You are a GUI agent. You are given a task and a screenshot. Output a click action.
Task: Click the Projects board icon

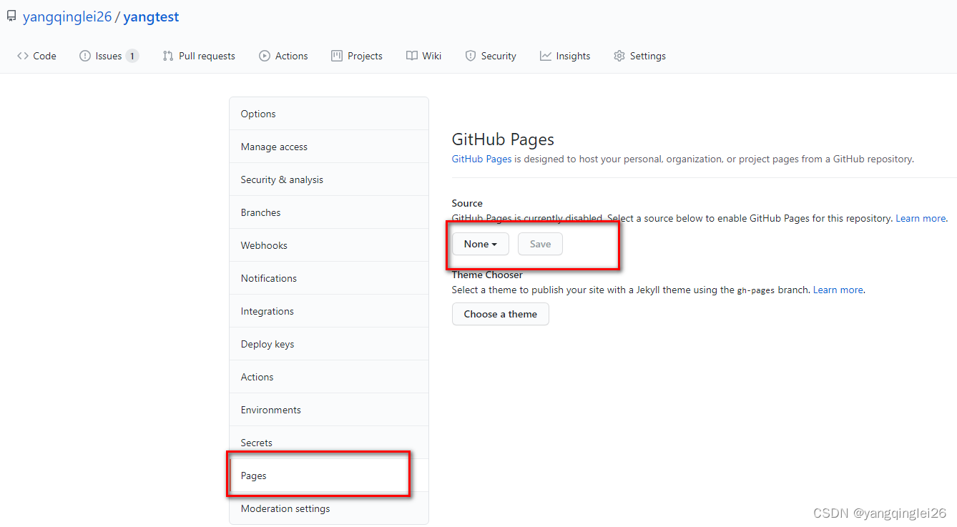point(337,56)
